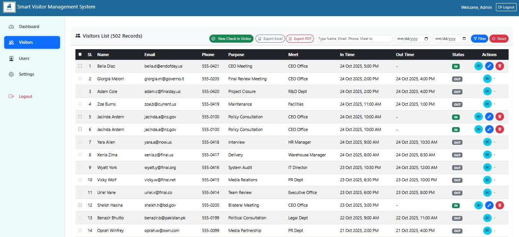Screen dimensions: 519x237
Task: Click the app logo in the header
Action: click(9, 7)
